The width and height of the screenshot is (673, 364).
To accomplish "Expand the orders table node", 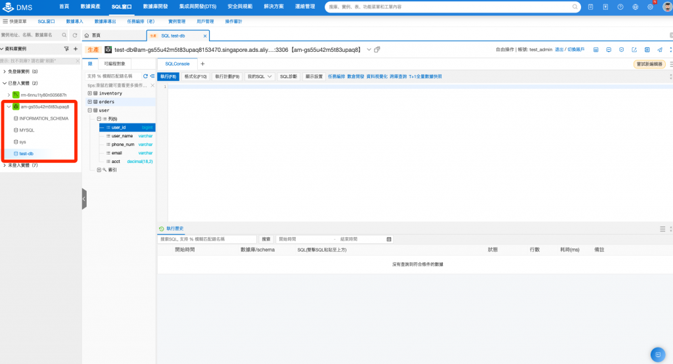I will tap(89, 102).
